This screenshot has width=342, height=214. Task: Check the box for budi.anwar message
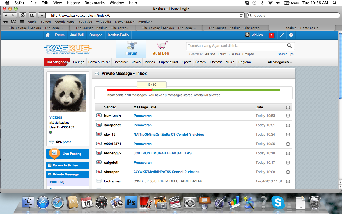[288, 181]
